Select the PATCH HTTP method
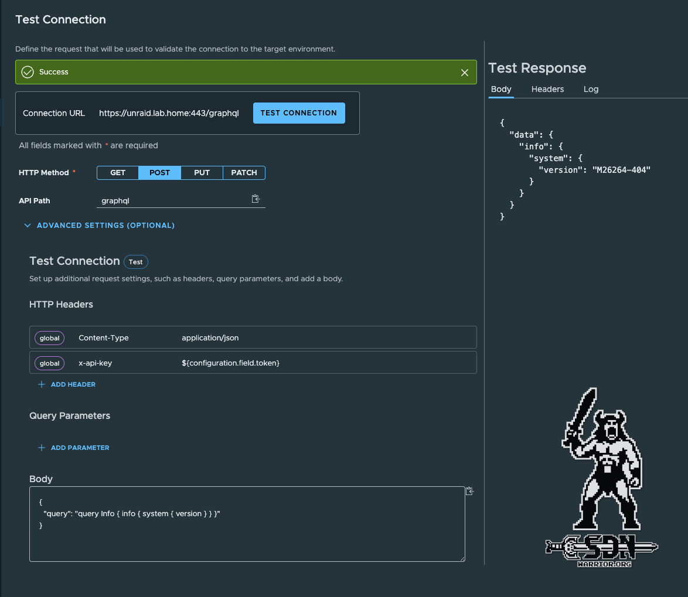Image resolution: width=688 pixels, height=597 pixels. tap(244, 173)
